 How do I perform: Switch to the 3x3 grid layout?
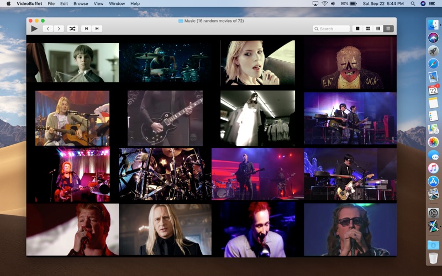pyautogui.click(x=378, y=29)
